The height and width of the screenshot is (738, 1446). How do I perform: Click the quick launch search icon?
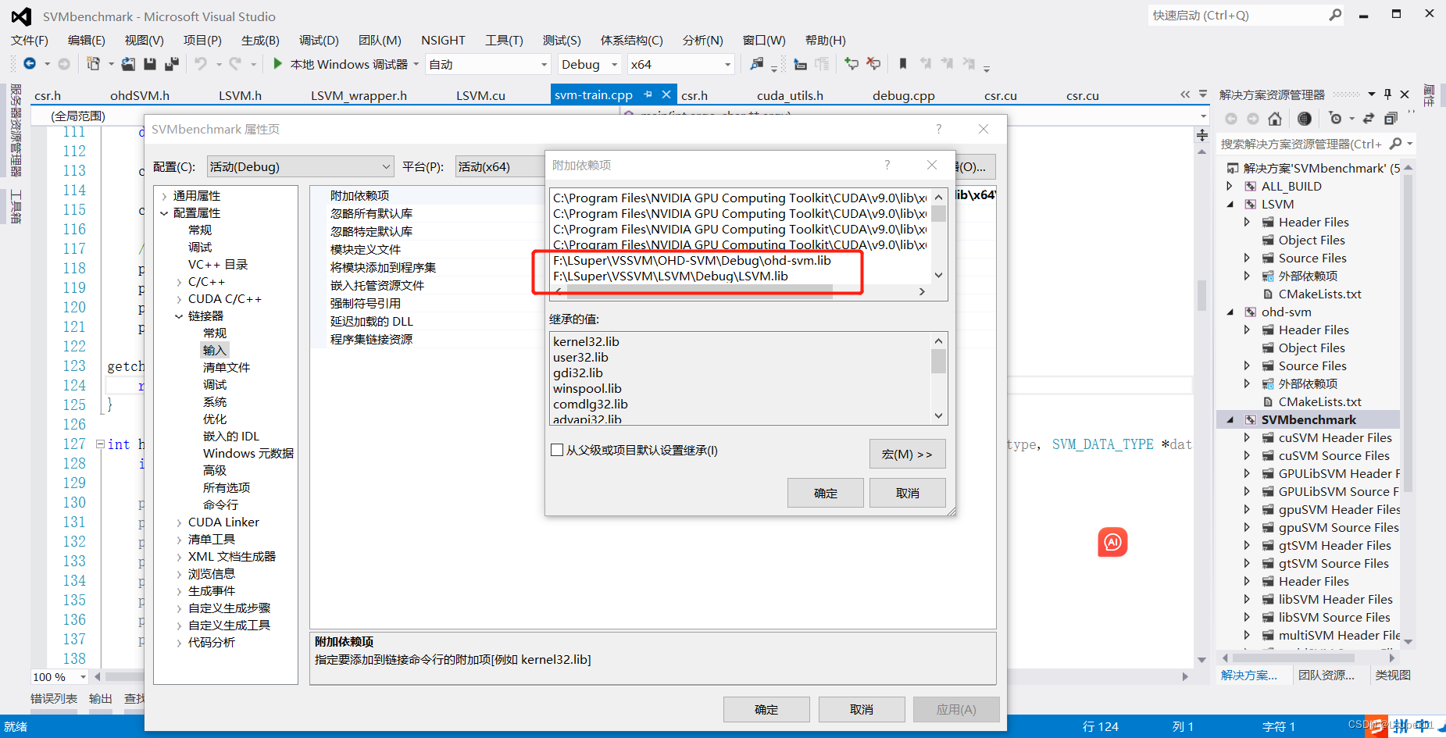point(1335,15)
